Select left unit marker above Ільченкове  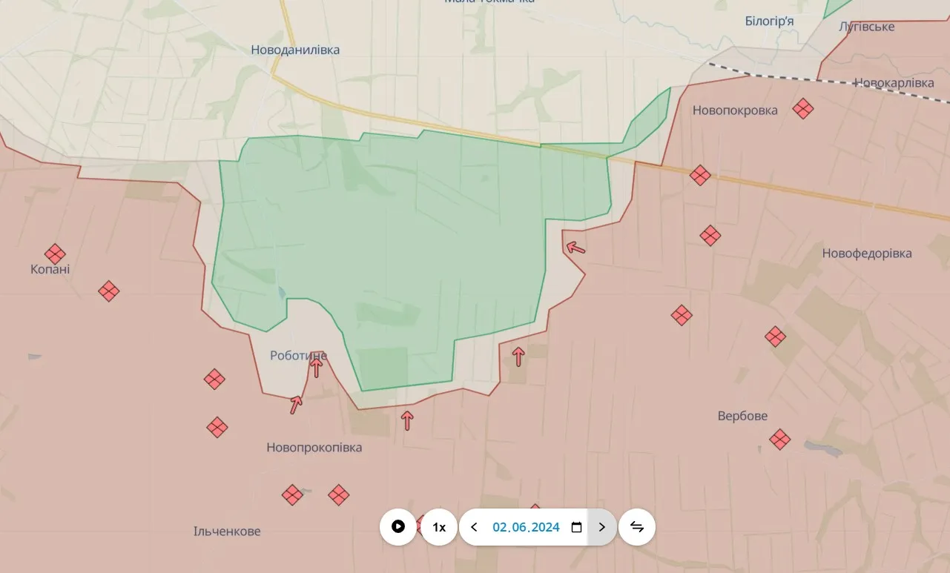point(292,495)
